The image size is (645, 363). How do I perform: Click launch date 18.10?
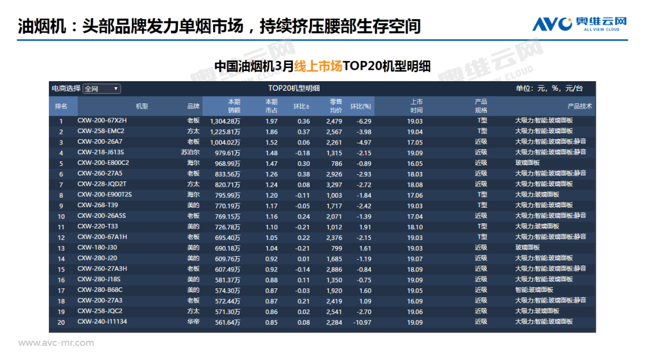[x=414, y=227]
